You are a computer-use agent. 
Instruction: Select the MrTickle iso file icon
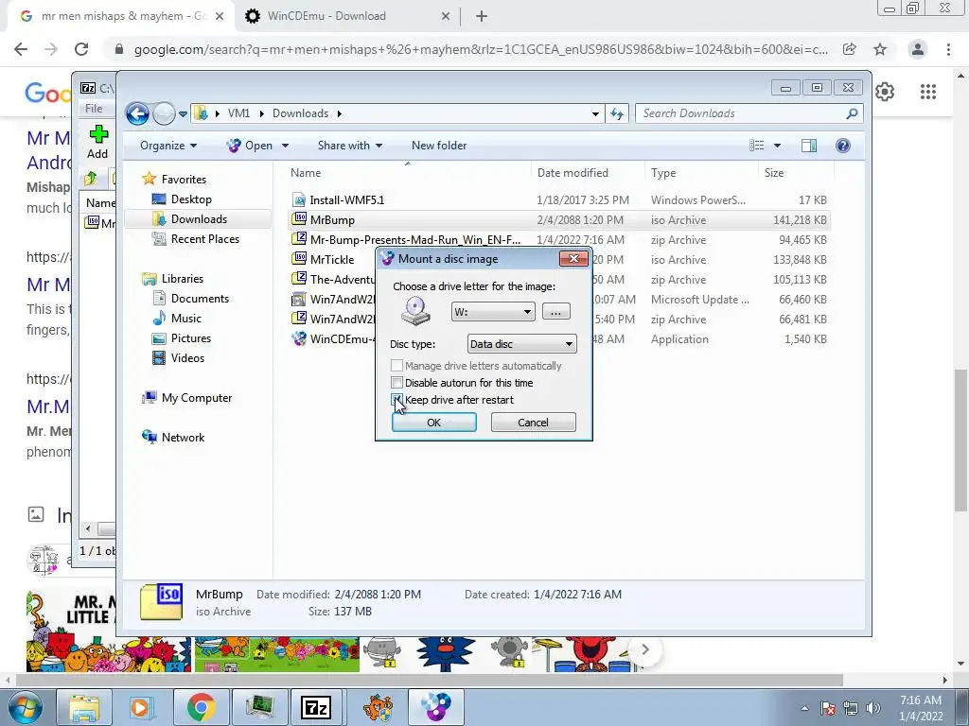[300, 259]
